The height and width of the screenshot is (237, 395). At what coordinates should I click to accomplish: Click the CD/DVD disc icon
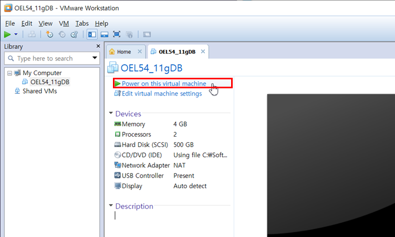[118, 154]
